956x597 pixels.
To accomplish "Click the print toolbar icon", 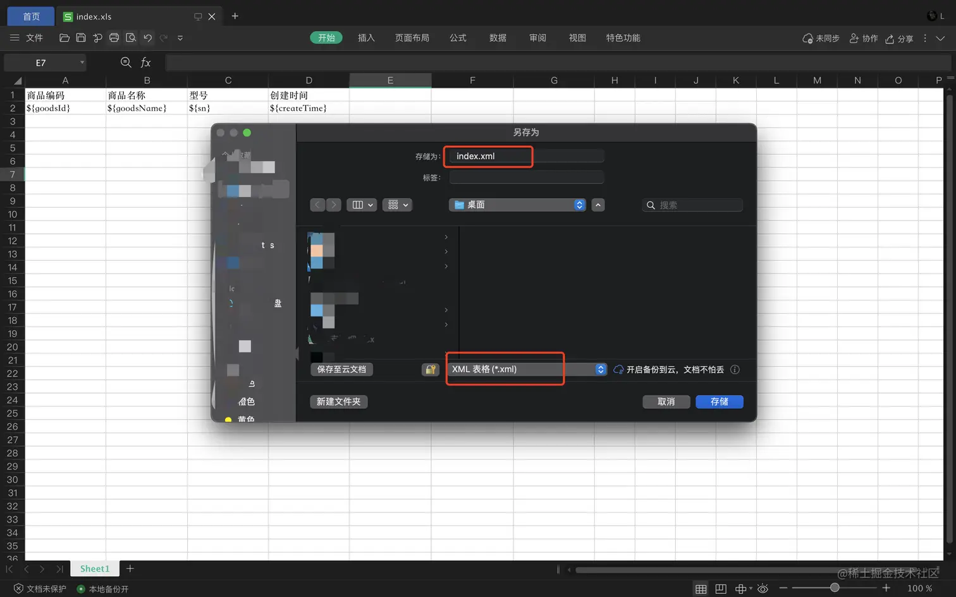I will (114, 38).
